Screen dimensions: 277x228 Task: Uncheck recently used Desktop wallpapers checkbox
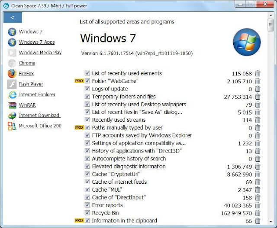[87, 104]
